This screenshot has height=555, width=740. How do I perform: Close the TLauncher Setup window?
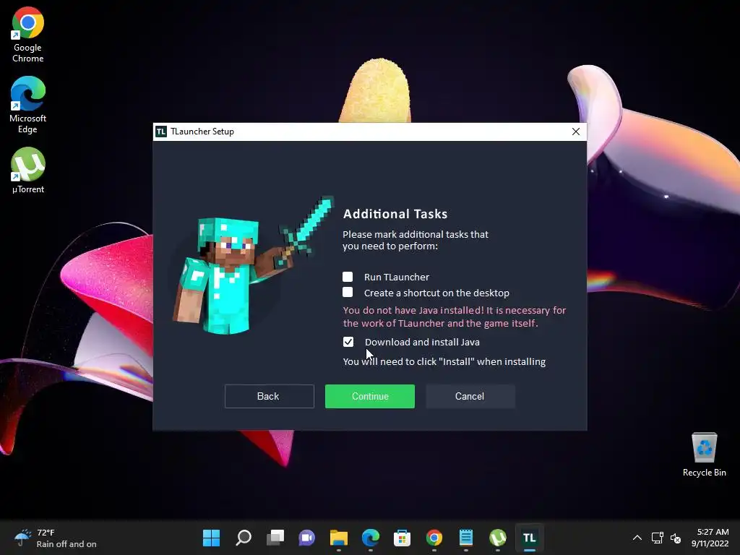coord(575,132)
